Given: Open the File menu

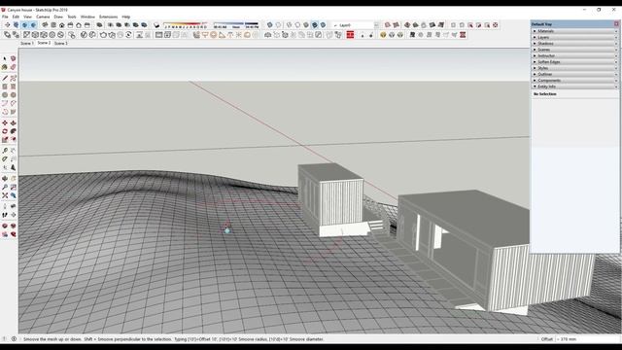Looking at the screenshot, I should click(5, 17).
